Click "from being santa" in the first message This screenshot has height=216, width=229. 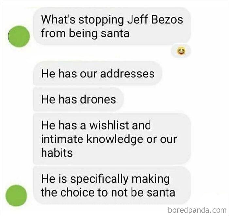85,33
